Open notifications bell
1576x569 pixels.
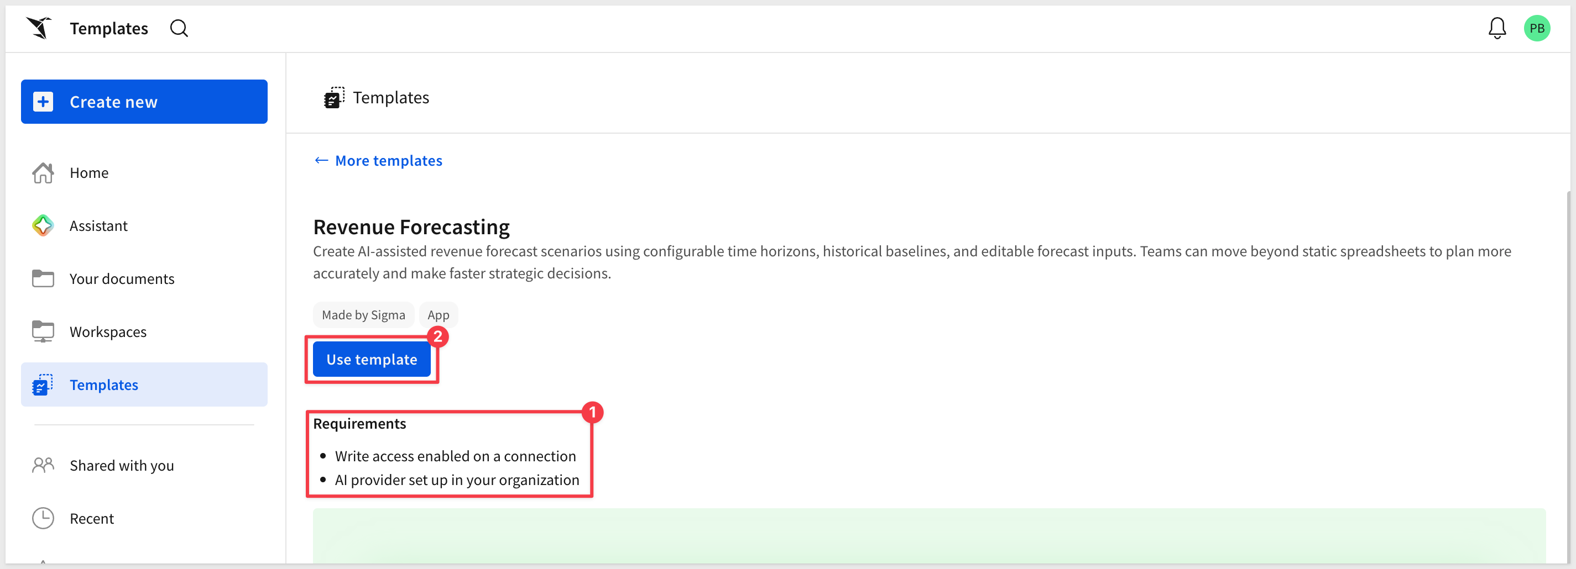[1496, 28]
